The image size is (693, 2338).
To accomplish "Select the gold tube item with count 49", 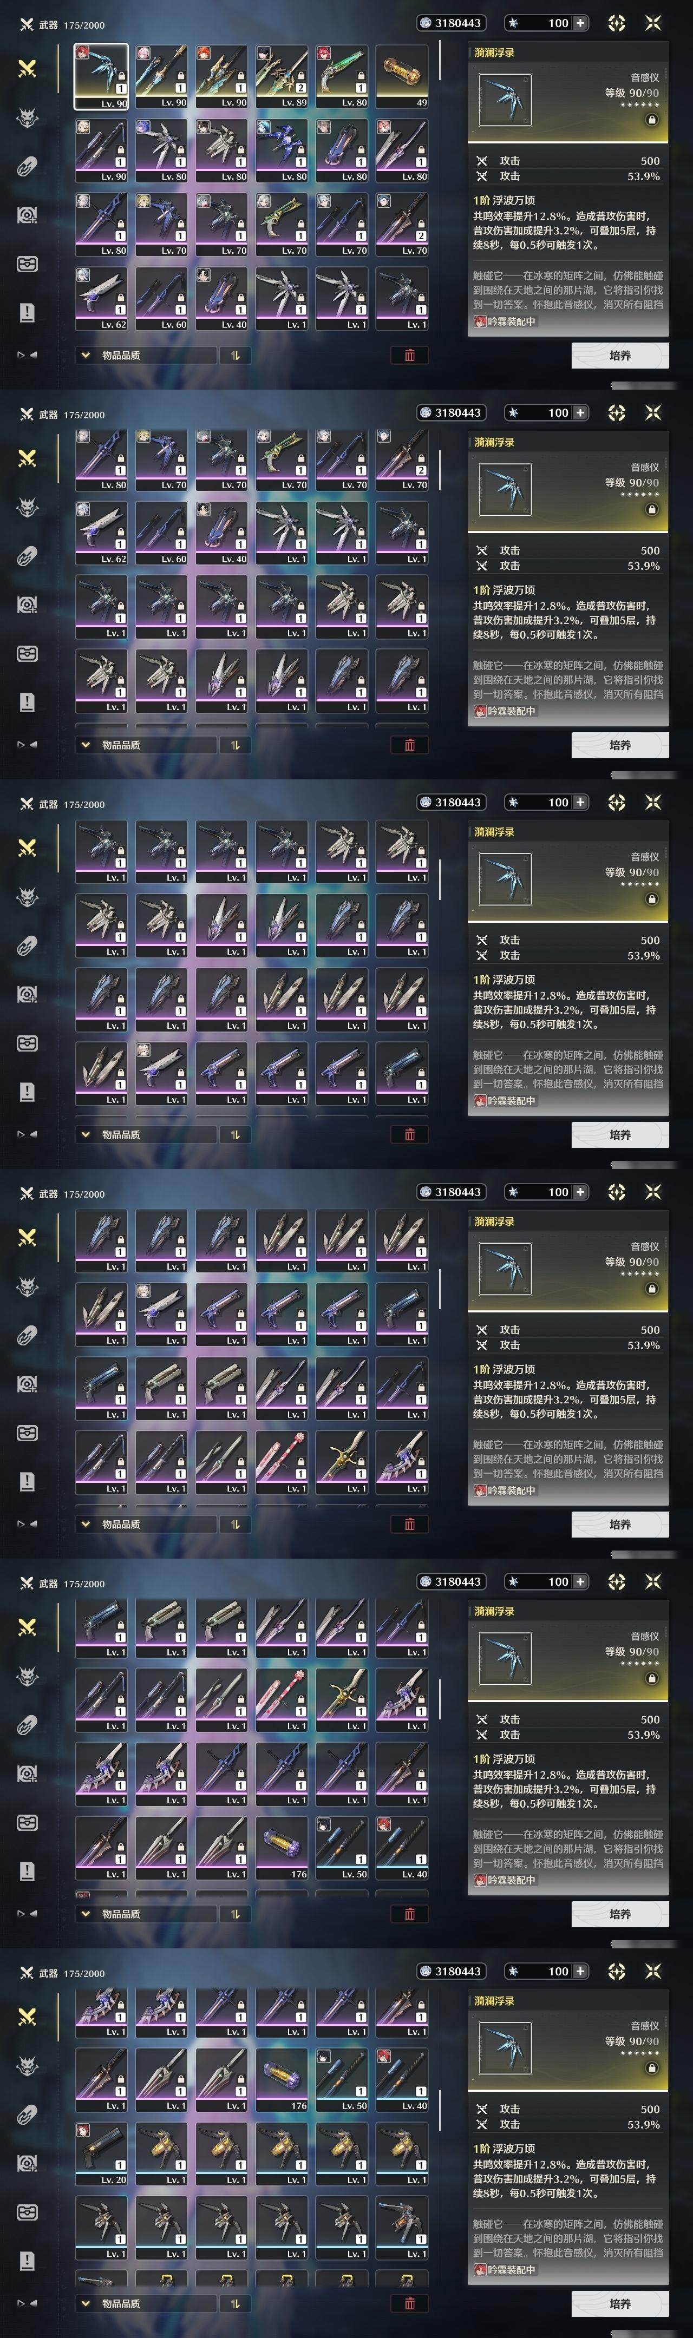I will 401,77.
